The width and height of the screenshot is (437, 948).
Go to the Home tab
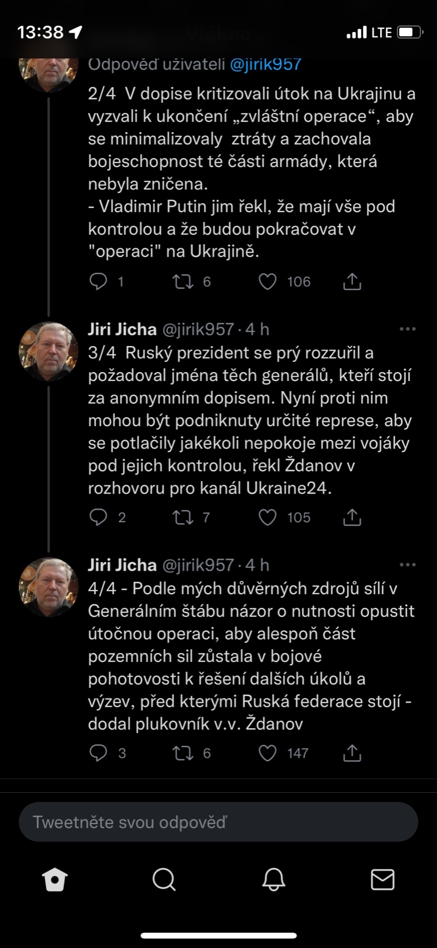coord(55,880)
